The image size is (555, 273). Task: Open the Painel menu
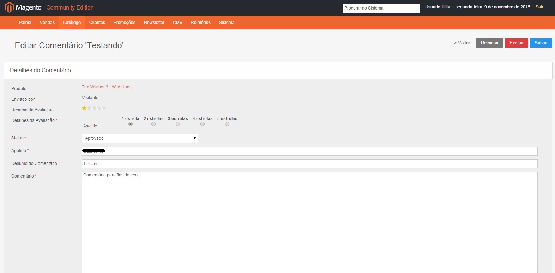(25, 23)
